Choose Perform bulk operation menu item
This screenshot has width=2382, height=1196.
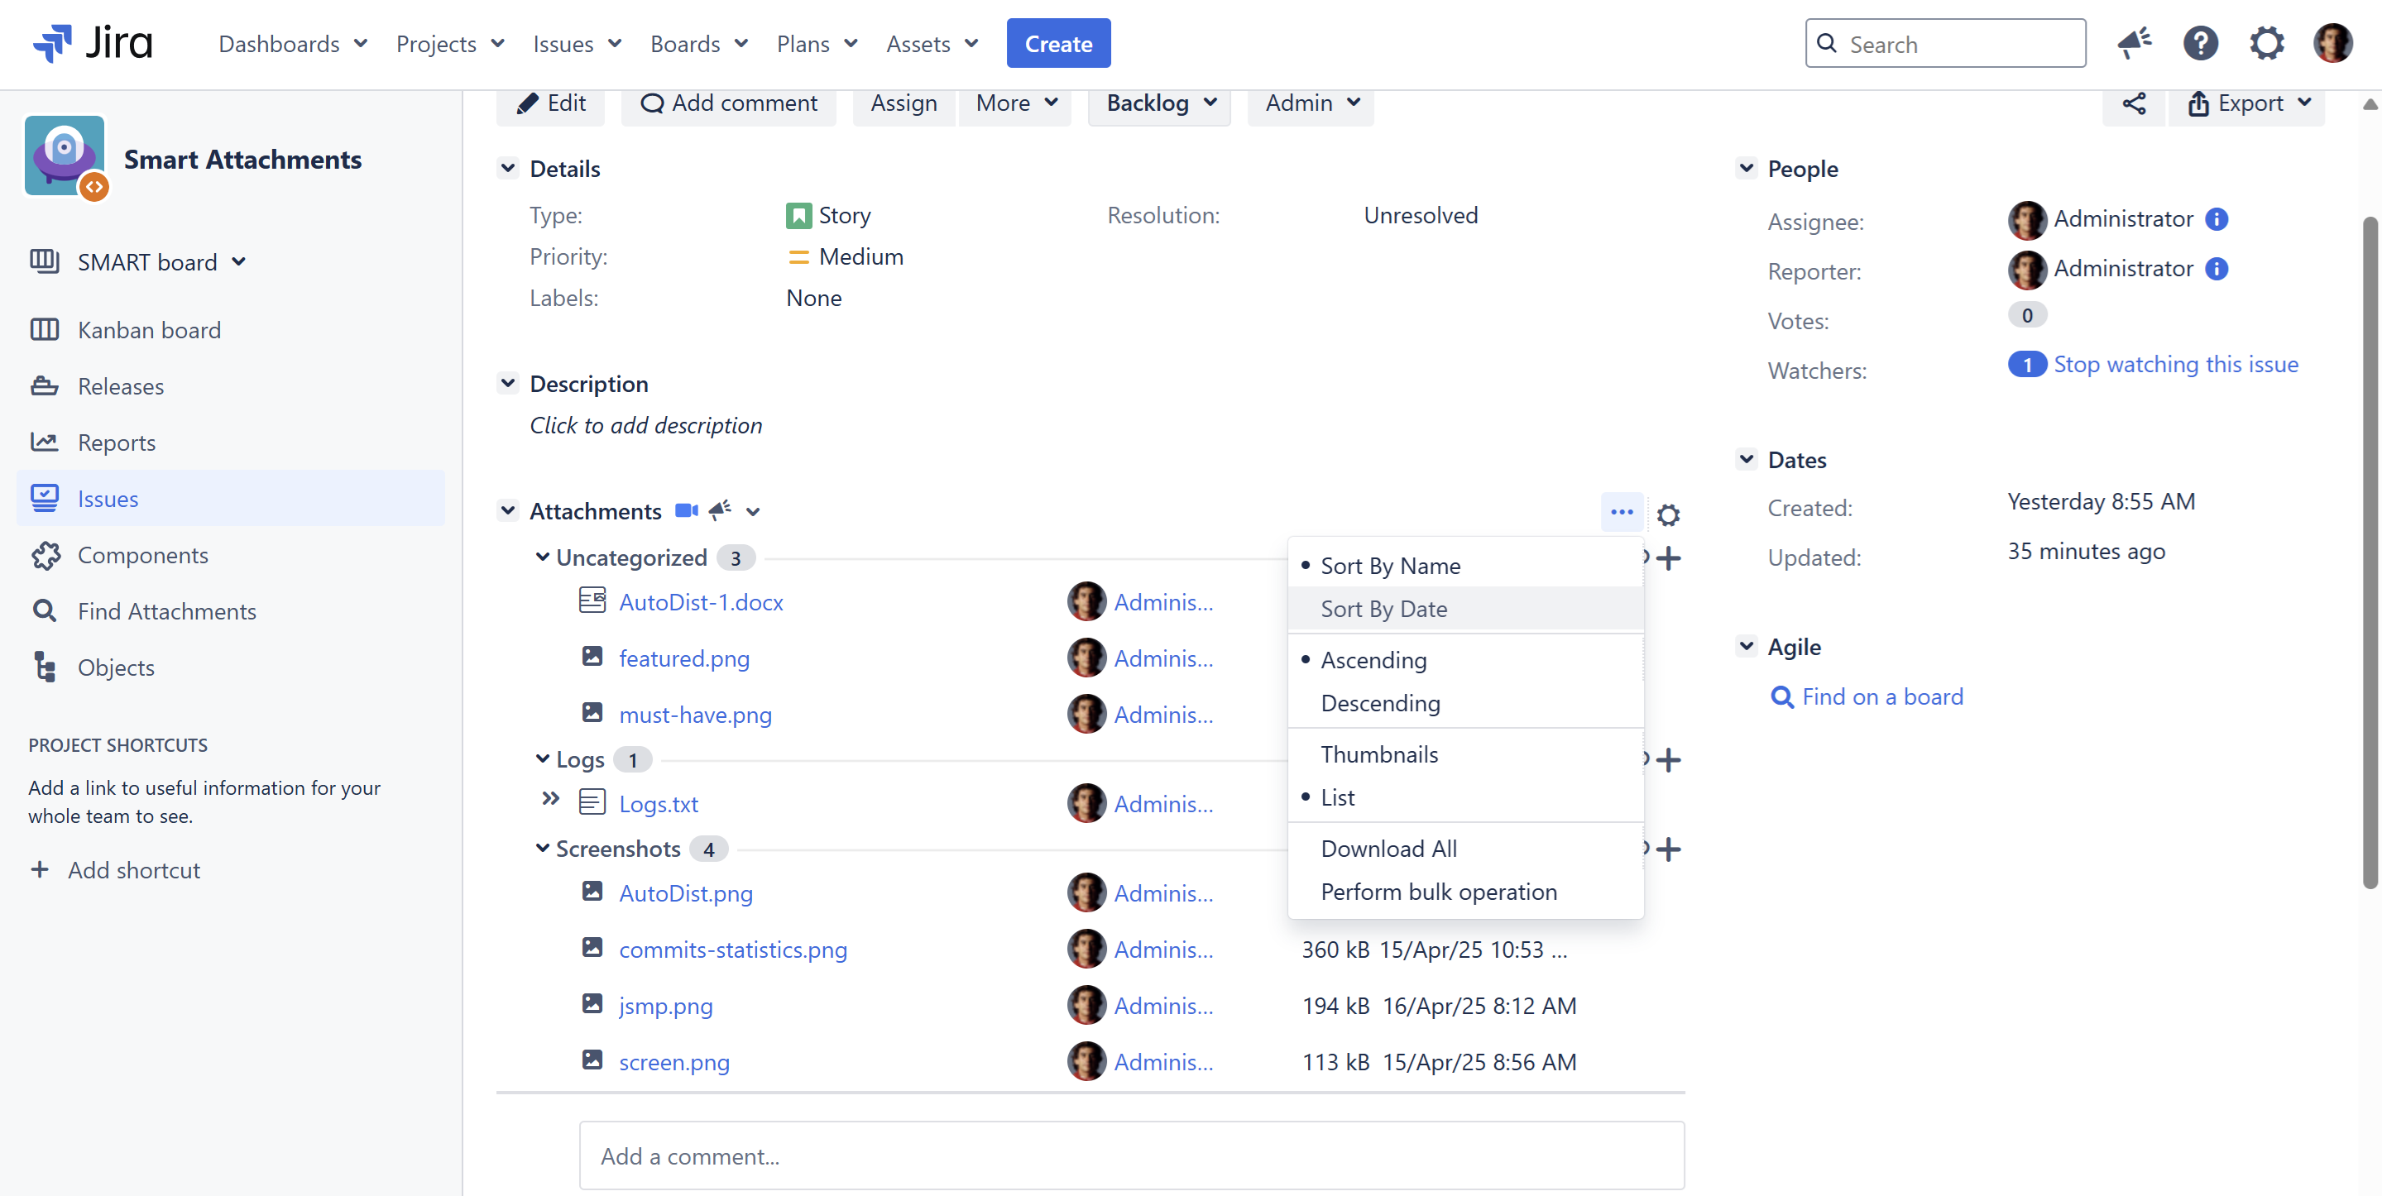(x=1438, y=892)
